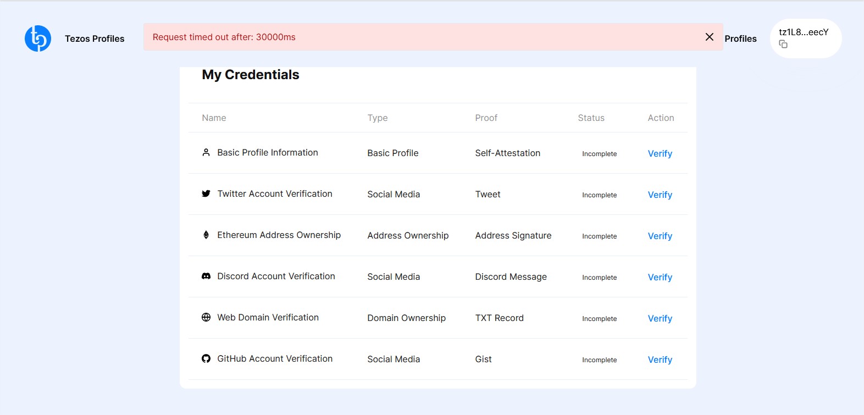Click the 'Basic Profile' type cell
The height and width of the screenshot is (415, 864).
[x=393, y=153]
